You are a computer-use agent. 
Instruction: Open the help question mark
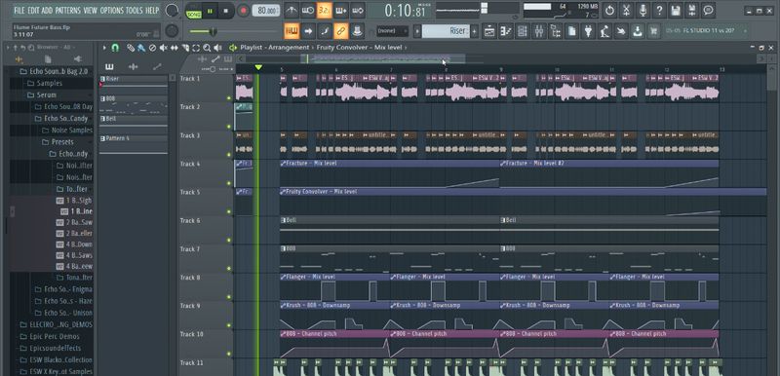coord(659,10)
